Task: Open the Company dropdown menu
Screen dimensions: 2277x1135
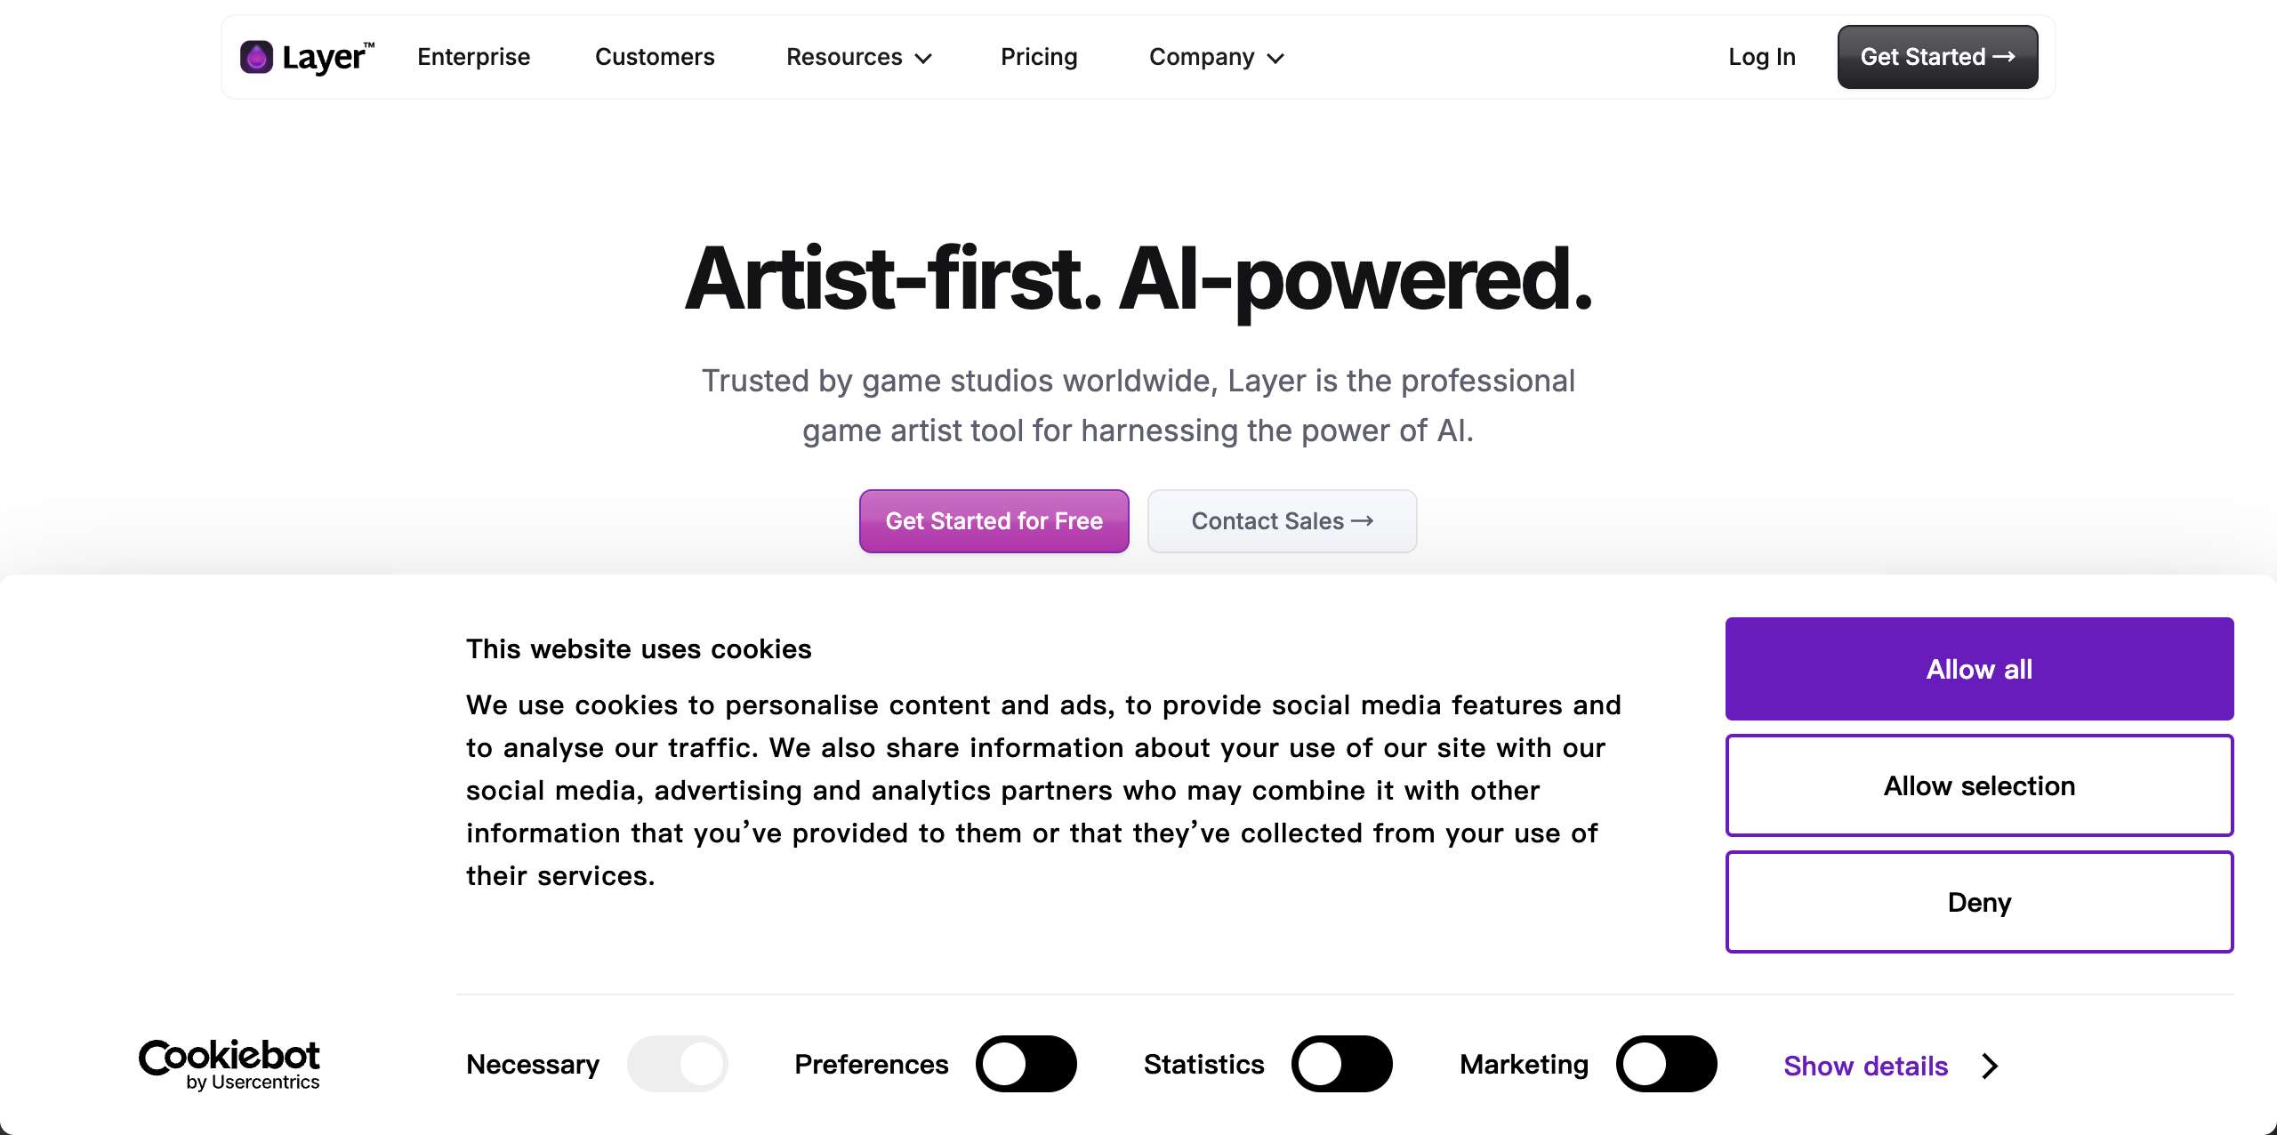Action: (1215, 57)
